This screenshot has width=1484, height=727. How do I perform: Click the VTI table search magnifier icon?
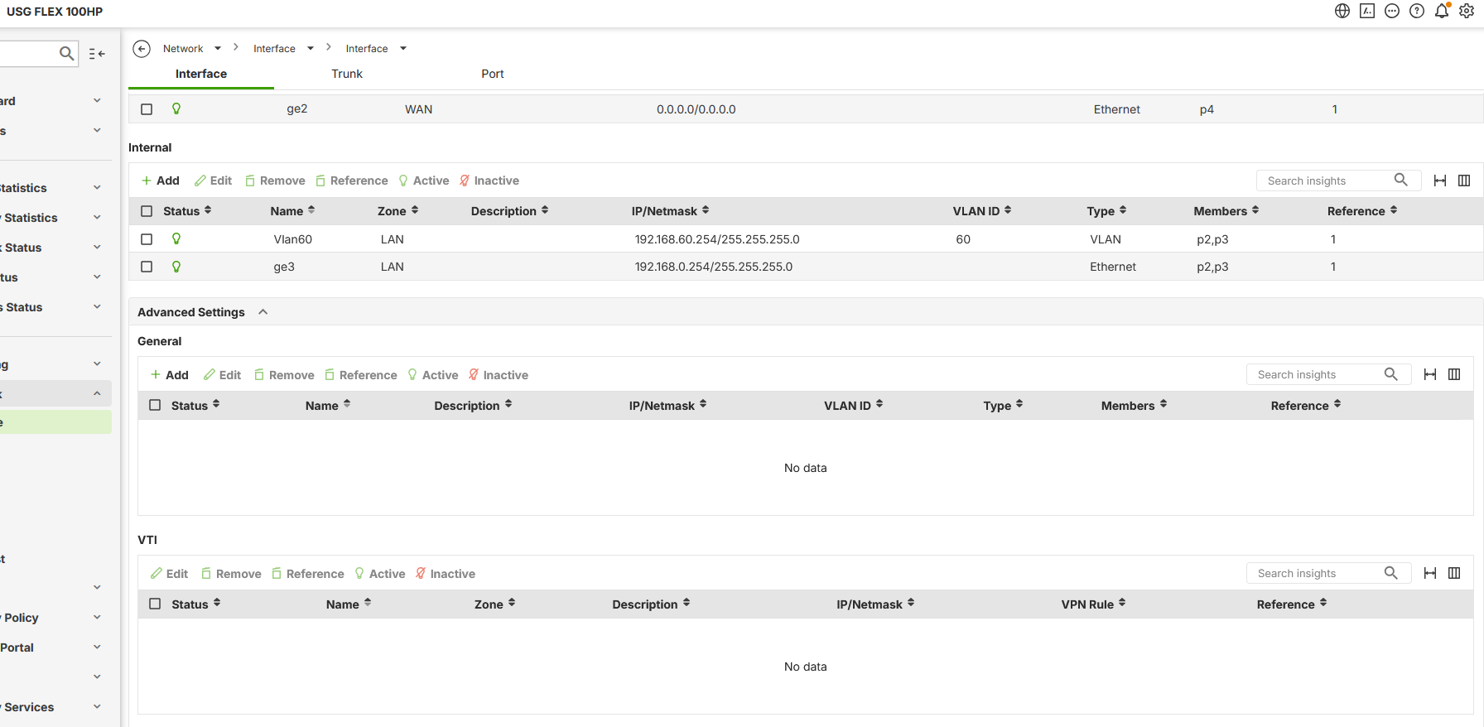pyautogui.click(x=1391, y=573)
